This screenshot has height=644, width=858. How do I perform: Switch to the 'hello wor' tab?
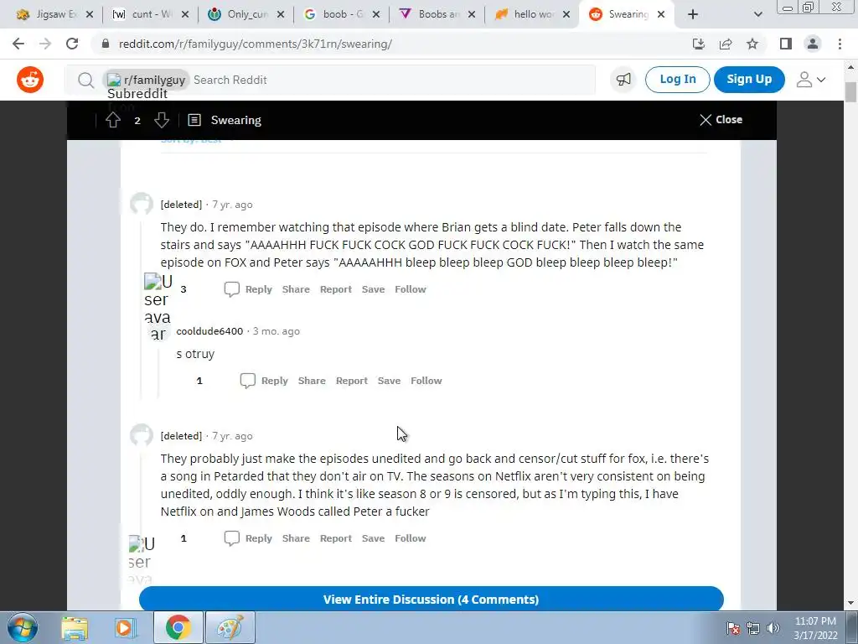coord(531,14)
